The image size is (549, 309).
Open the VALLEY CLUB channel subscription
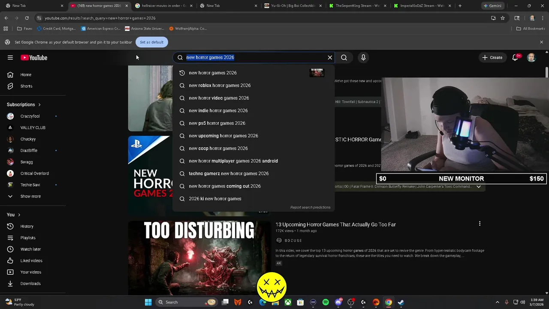33,127
